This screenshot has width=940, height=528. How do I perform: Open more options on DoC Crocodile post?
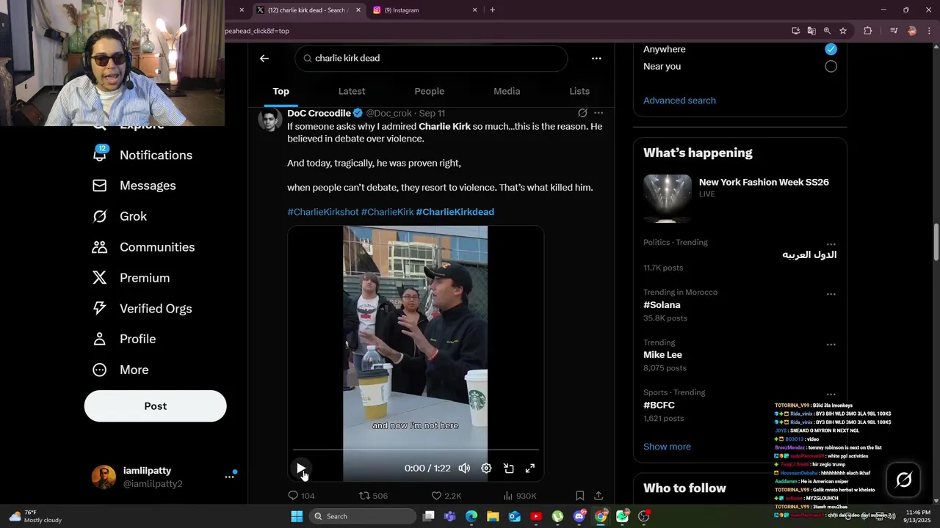599,113
